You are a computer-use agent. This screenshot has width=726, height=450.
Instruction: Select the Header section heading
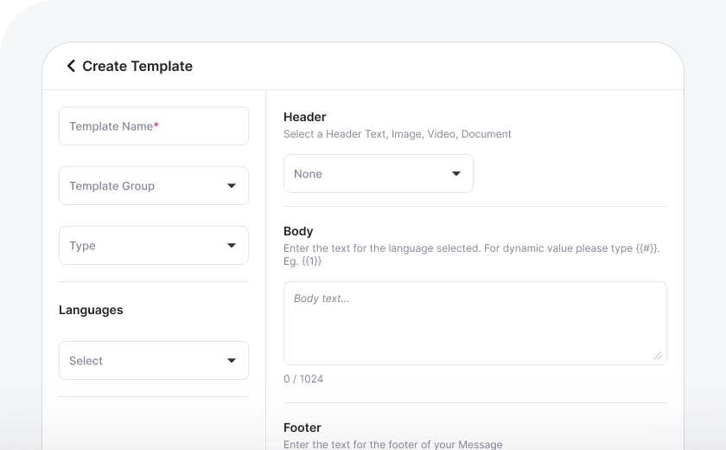click(305, 117)
